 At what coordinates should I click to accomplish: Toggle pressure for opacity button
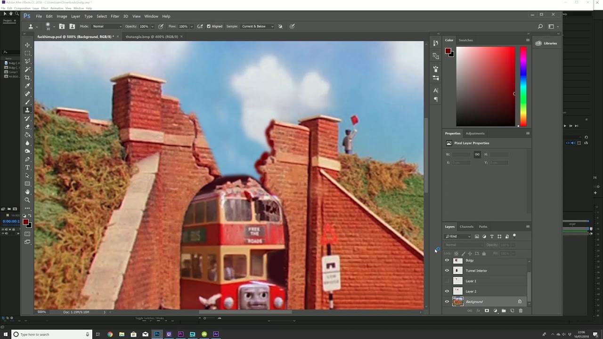[x=161, y=26]
